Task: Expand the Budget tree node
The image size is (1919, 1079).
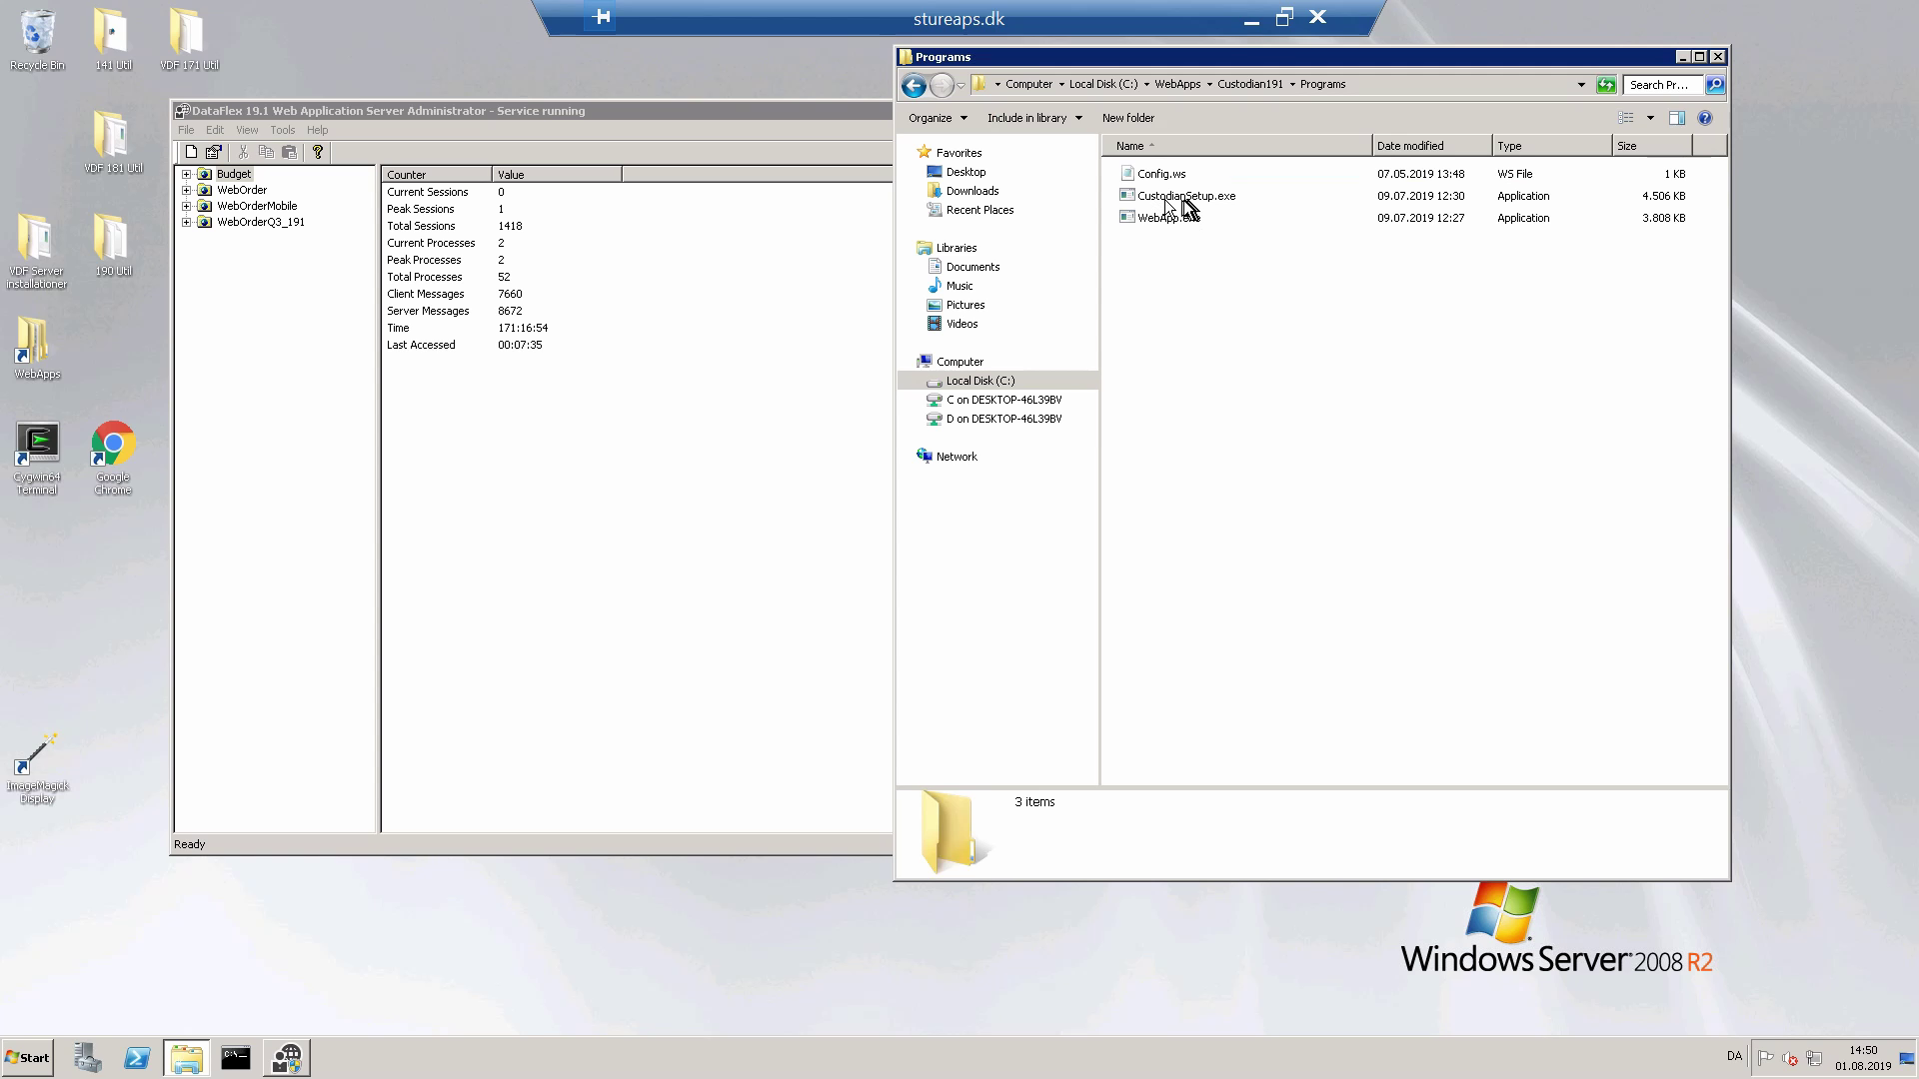Action: (186, 174)
